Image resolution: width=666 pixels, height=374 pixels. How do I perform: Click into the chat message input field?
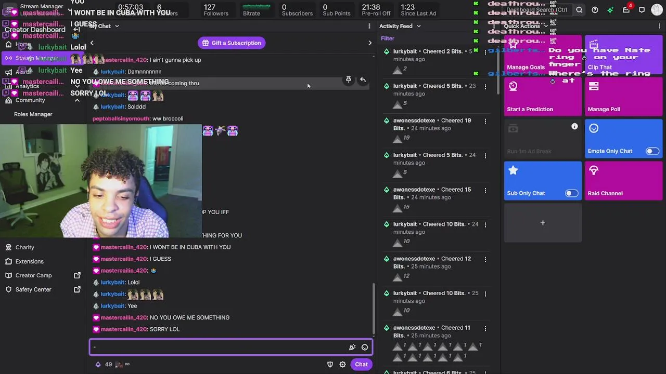219,347
